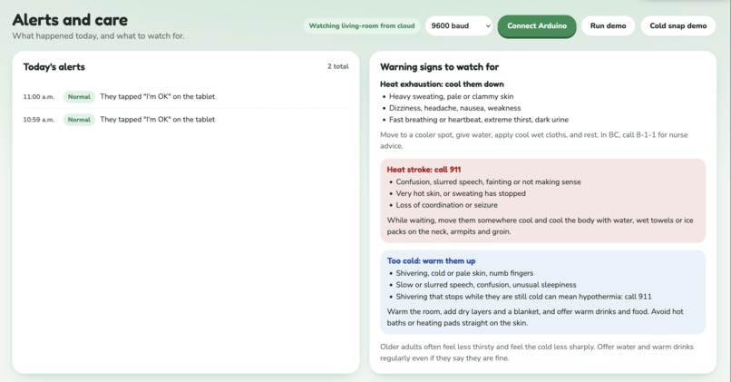The image size is (731, 382).
Task: Open the 9600 baud rate dropdown
Action: coord(459,26)
